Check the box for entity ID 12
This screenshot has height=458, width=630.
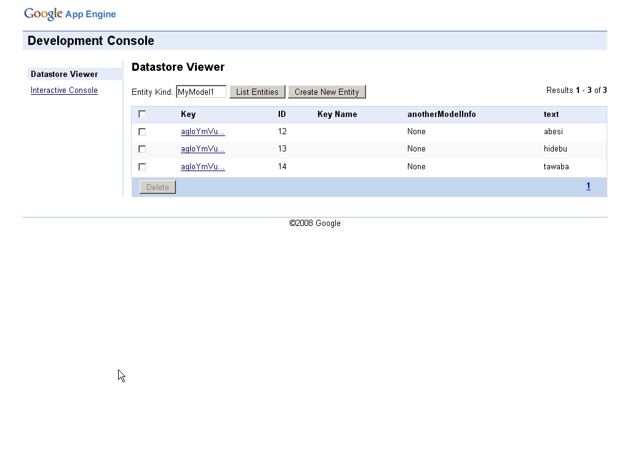pyautogui.click(x=142, y=132)
